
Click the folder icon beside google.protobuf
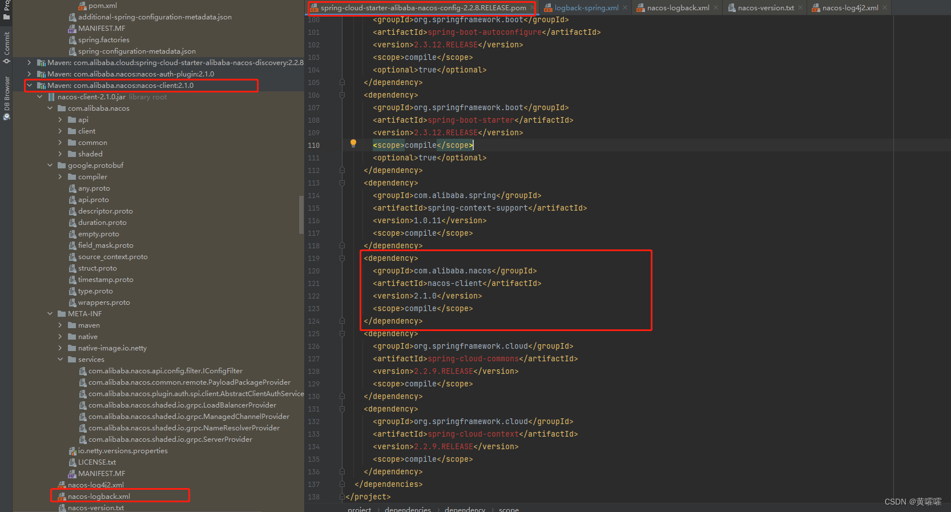pyautogui.click(x=62, y=166)
